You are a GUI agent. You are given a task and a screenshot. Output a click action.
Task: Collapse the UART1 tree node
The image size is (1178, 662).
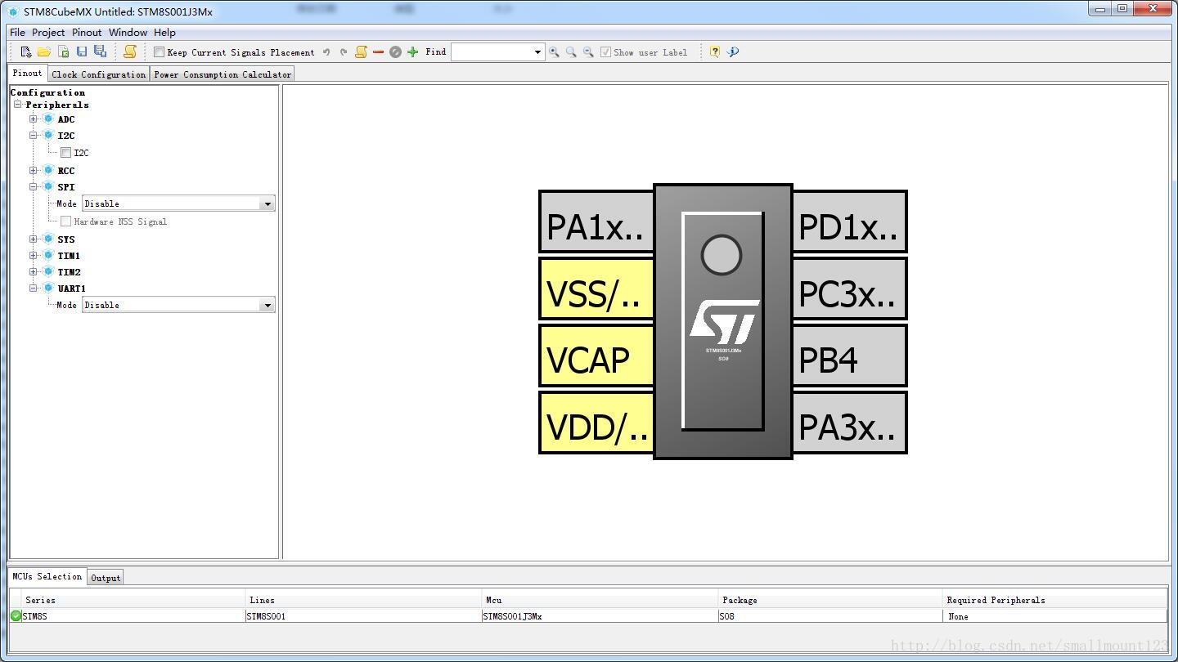point(34,288)
